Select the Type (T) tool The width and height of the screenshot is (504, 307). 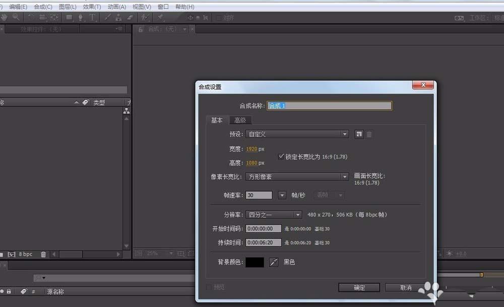click(93, 17)
